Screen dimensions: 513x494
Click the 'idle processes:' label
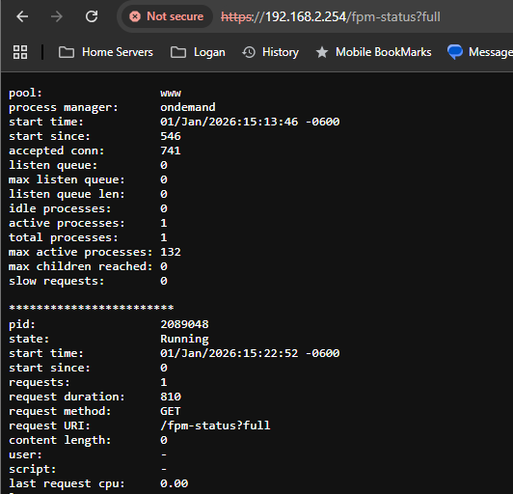60,208
